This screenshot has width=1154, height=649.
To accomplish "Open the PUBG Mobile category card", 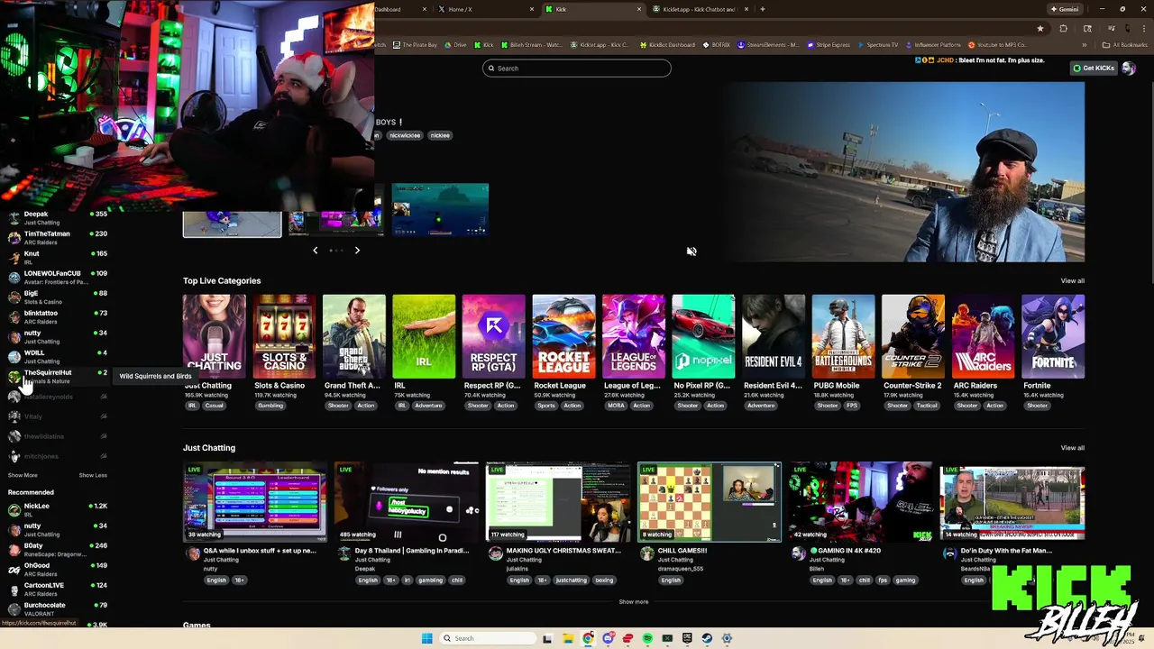I will click(843, 336).
